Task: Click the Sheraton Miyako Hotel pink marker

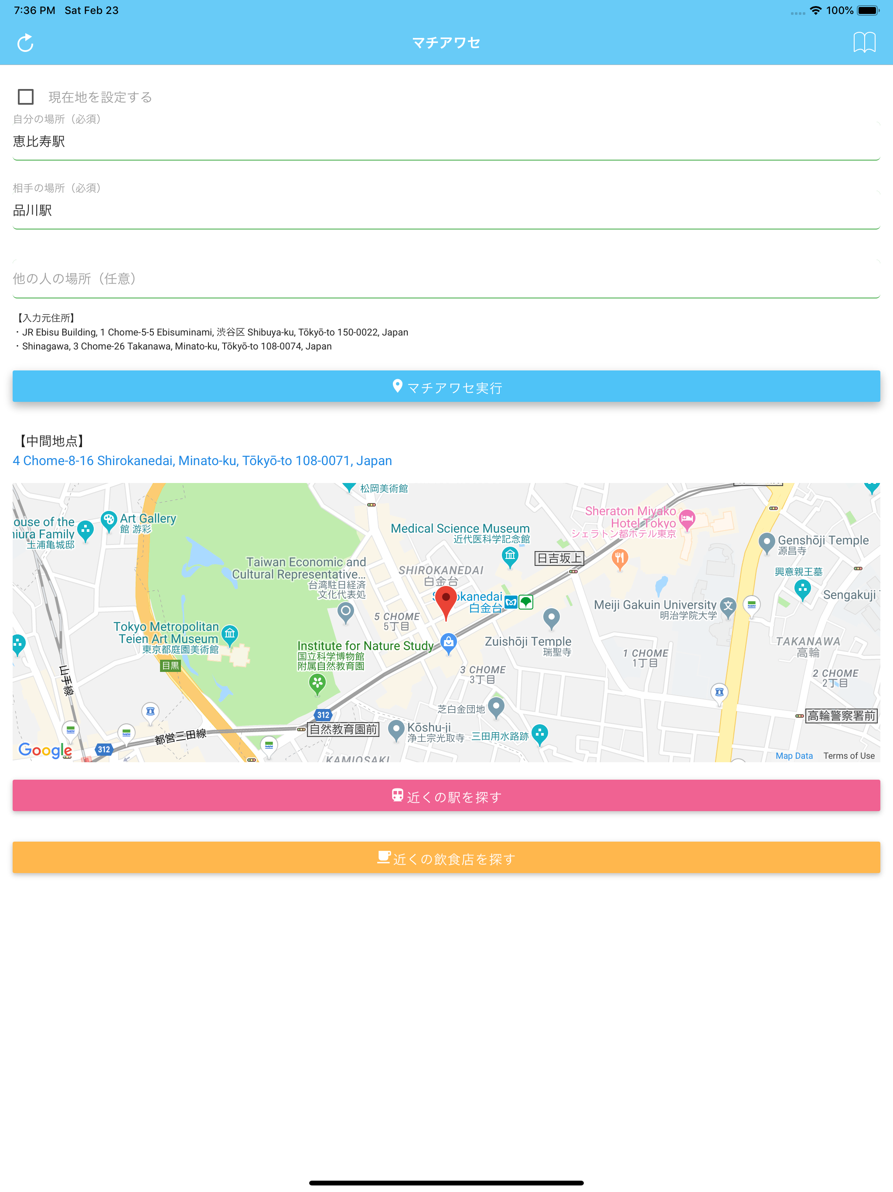Action: click(x=687, y=520)
